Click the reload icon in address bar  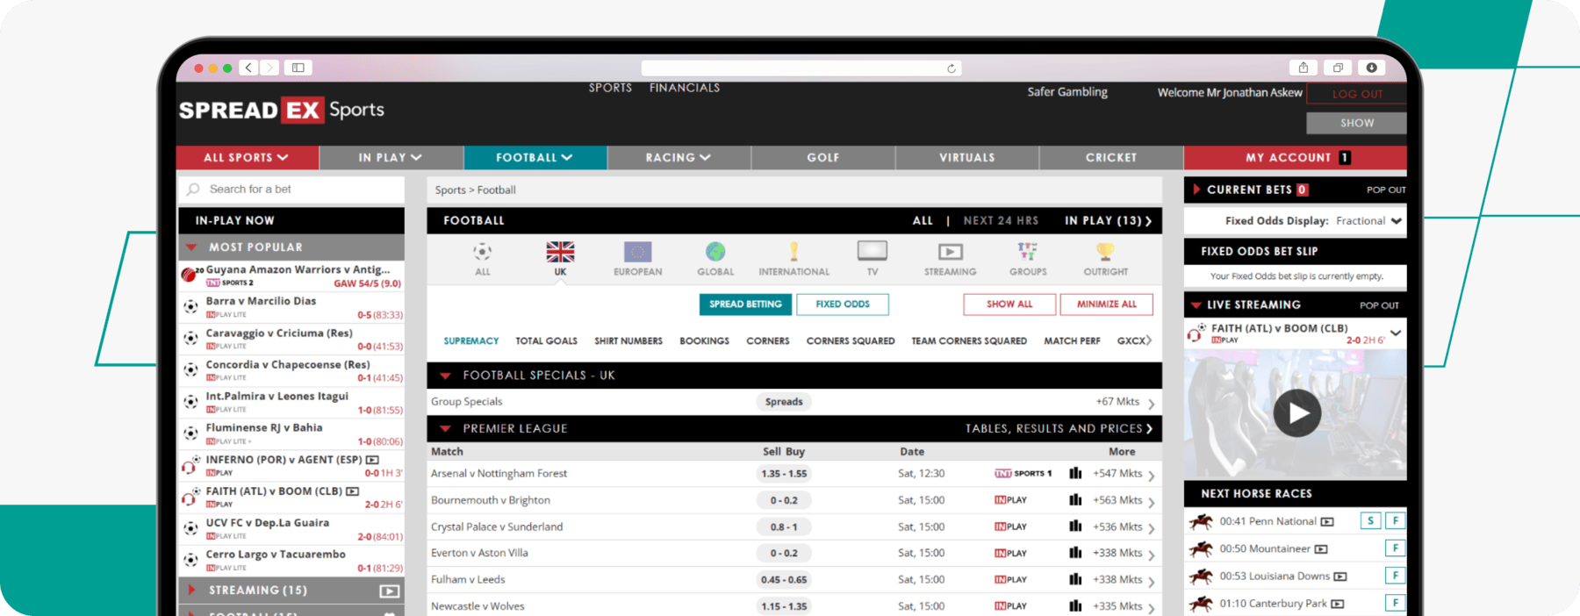click(x=952, y=68)
